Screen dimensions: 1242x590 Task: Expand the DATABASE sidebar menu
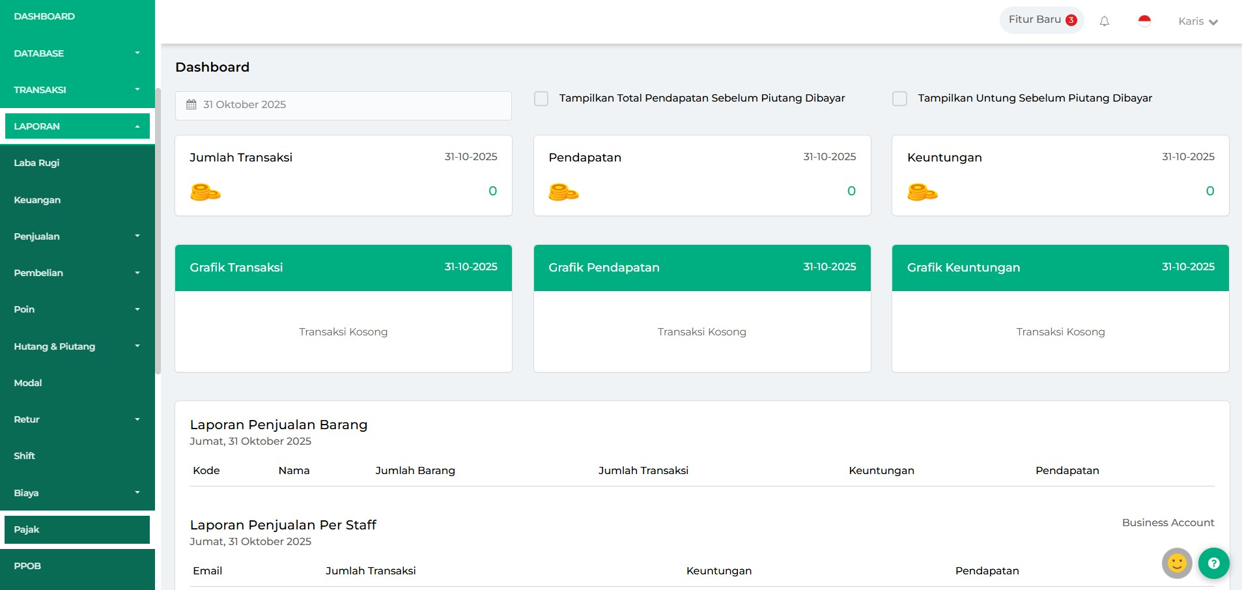(x=77, y=53)
